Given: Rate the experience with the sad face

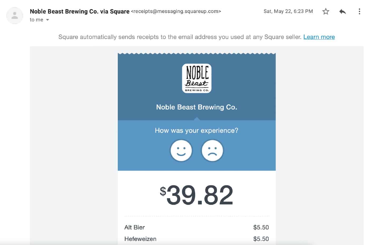Looking at the screenshot, I should coord(212,150).
